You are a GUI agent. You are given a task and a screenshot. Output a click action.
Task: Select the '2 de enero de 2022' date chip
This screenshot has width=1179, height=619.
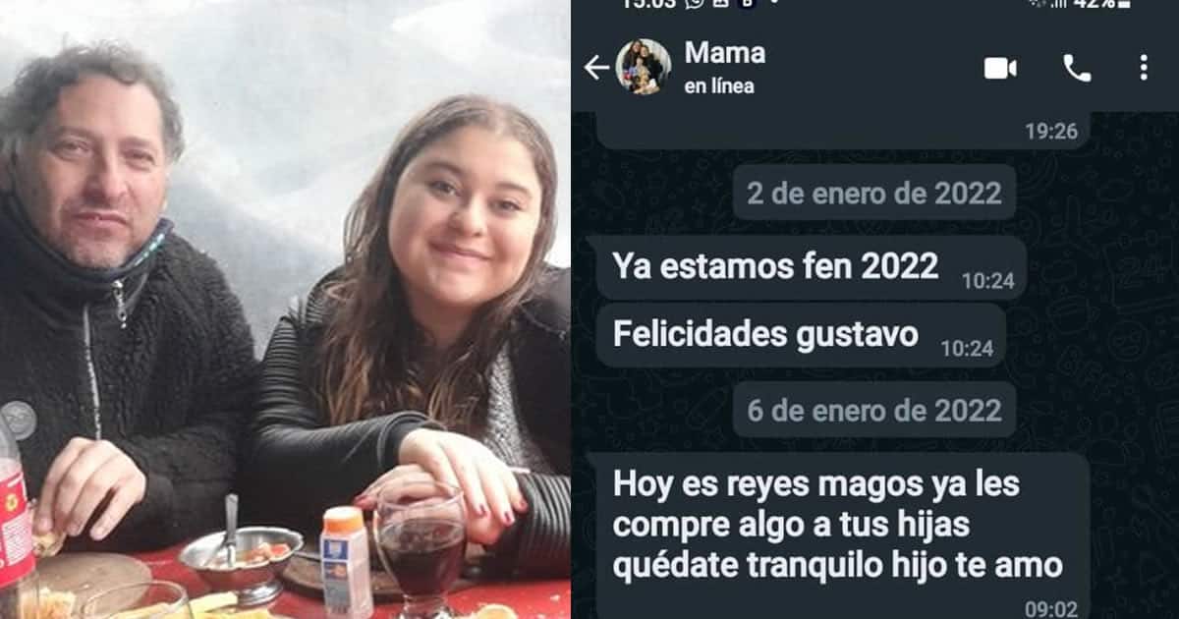click(x=874, y=193)
